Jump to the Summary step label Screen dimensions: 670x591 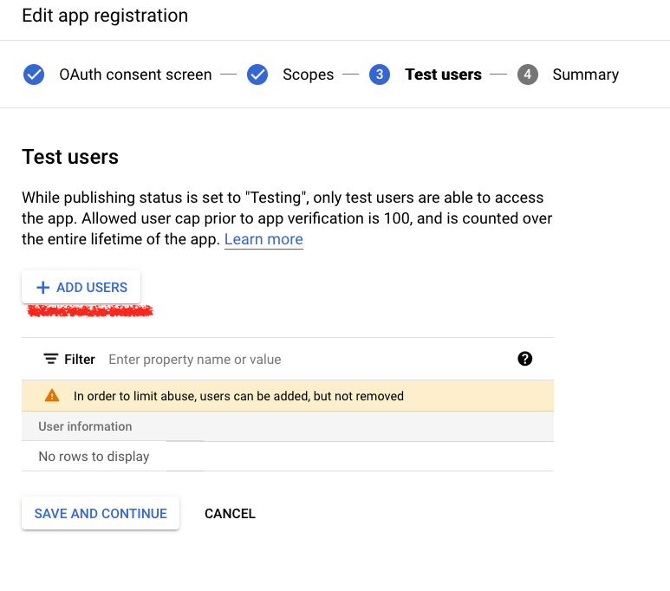tap(585, 75)
